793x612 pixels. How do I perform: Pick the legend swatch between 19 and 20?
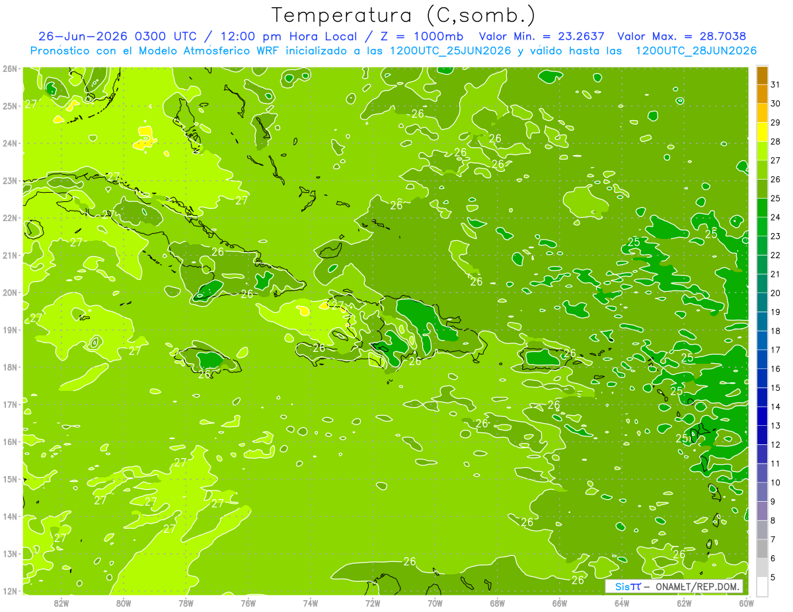tap(762, 302)
